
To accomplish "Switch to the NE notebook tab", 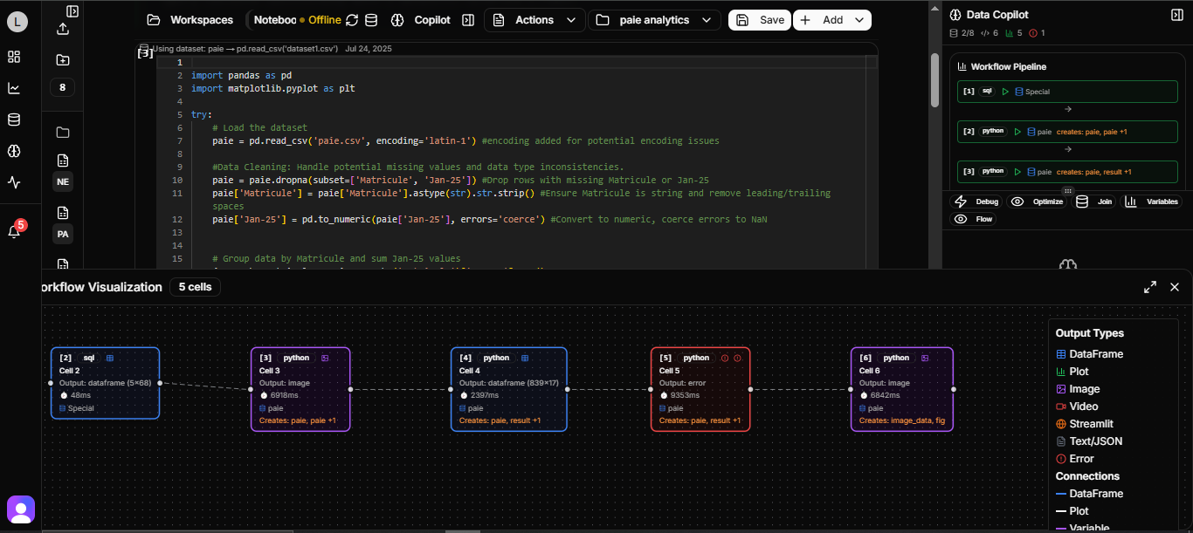I will tap(62, 181).
